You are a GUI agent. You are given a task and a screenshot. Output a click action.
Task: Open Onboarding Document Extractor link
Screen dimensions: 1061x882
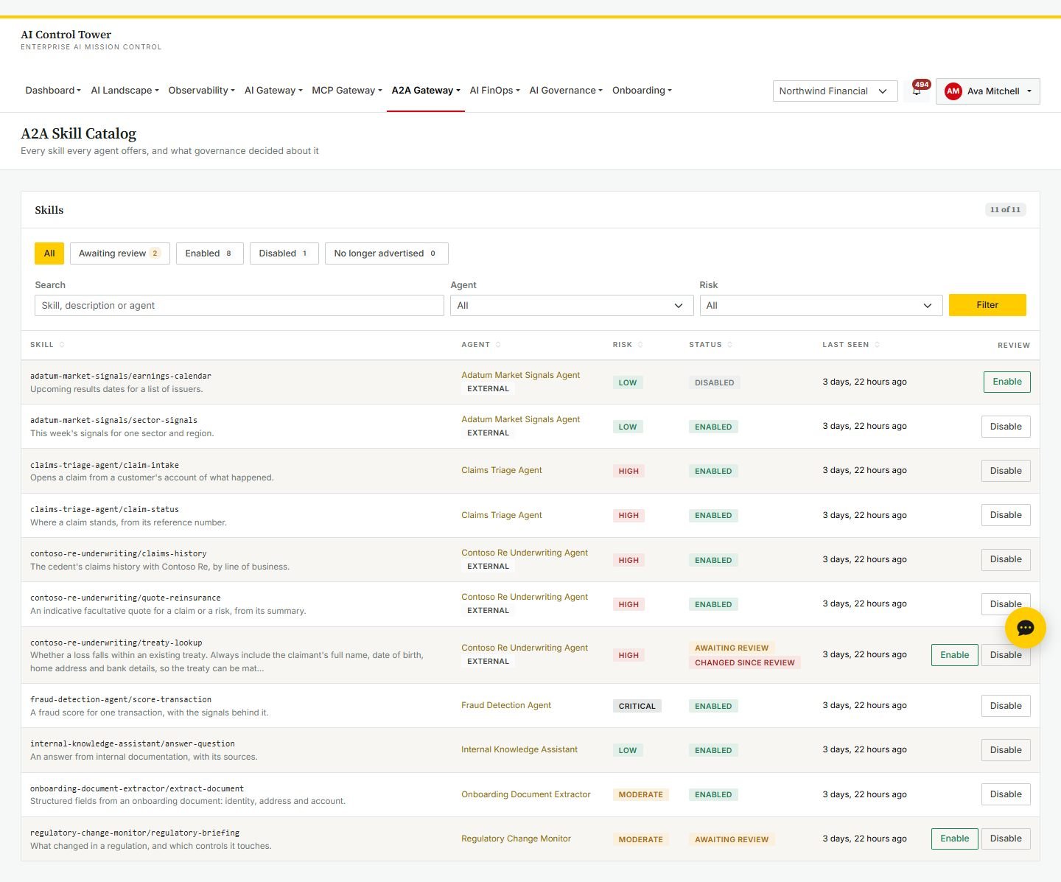(526, 794)
